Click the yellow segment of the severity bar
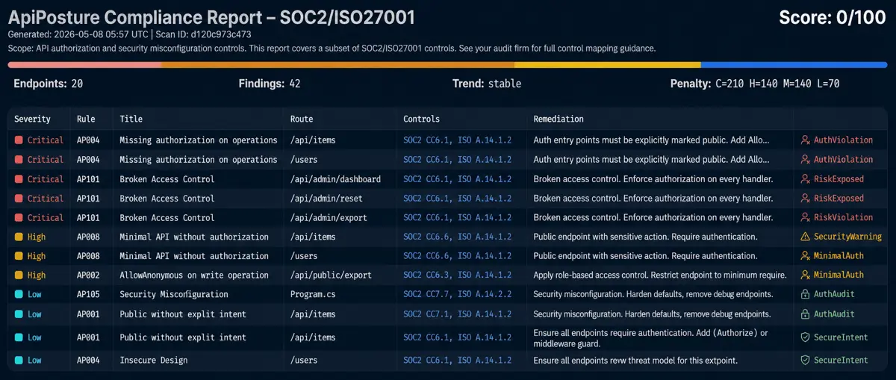This screenshot has width=896, height=380. coord(608,65)
